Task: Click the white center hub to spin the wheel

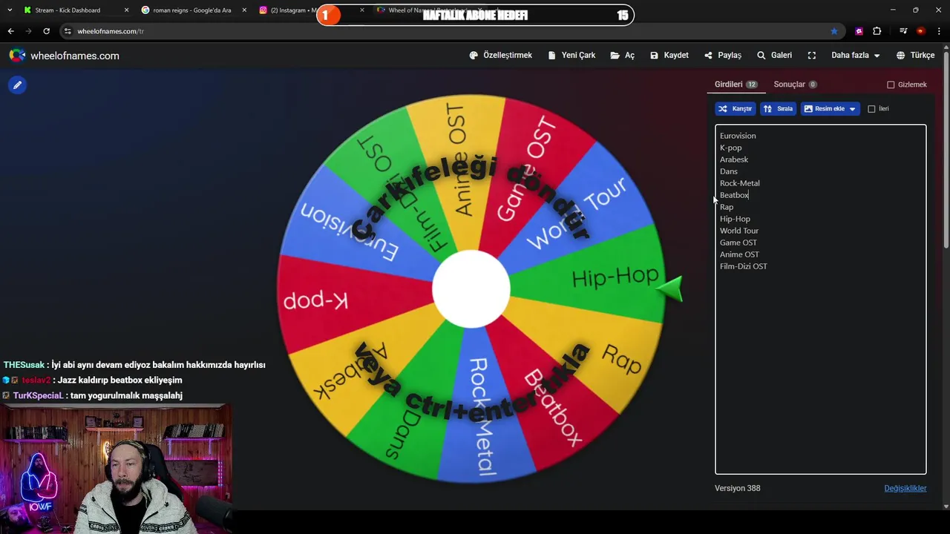Action: 471,289
